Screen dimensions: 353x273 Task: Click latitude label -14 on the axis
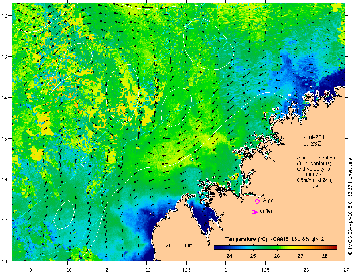pyautogui.click(x=4, y=98)
